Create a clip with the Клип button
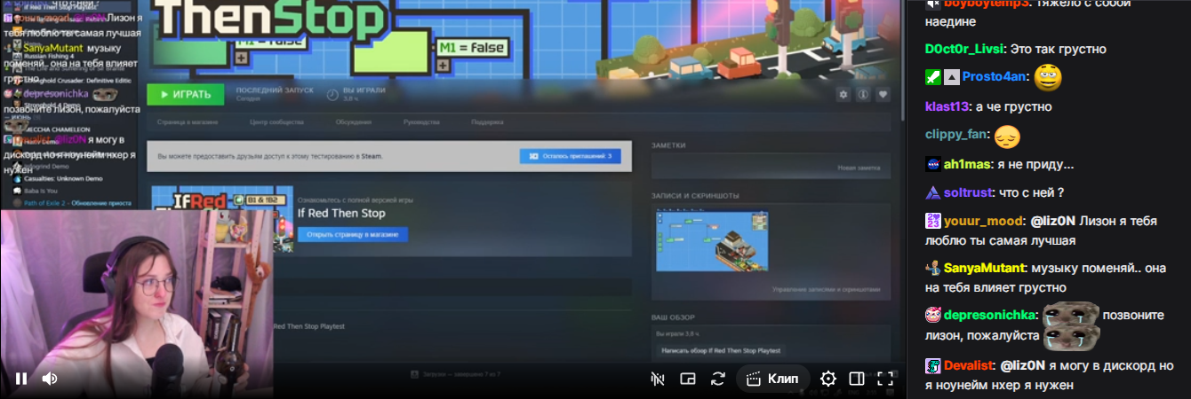 click(772, 379)
